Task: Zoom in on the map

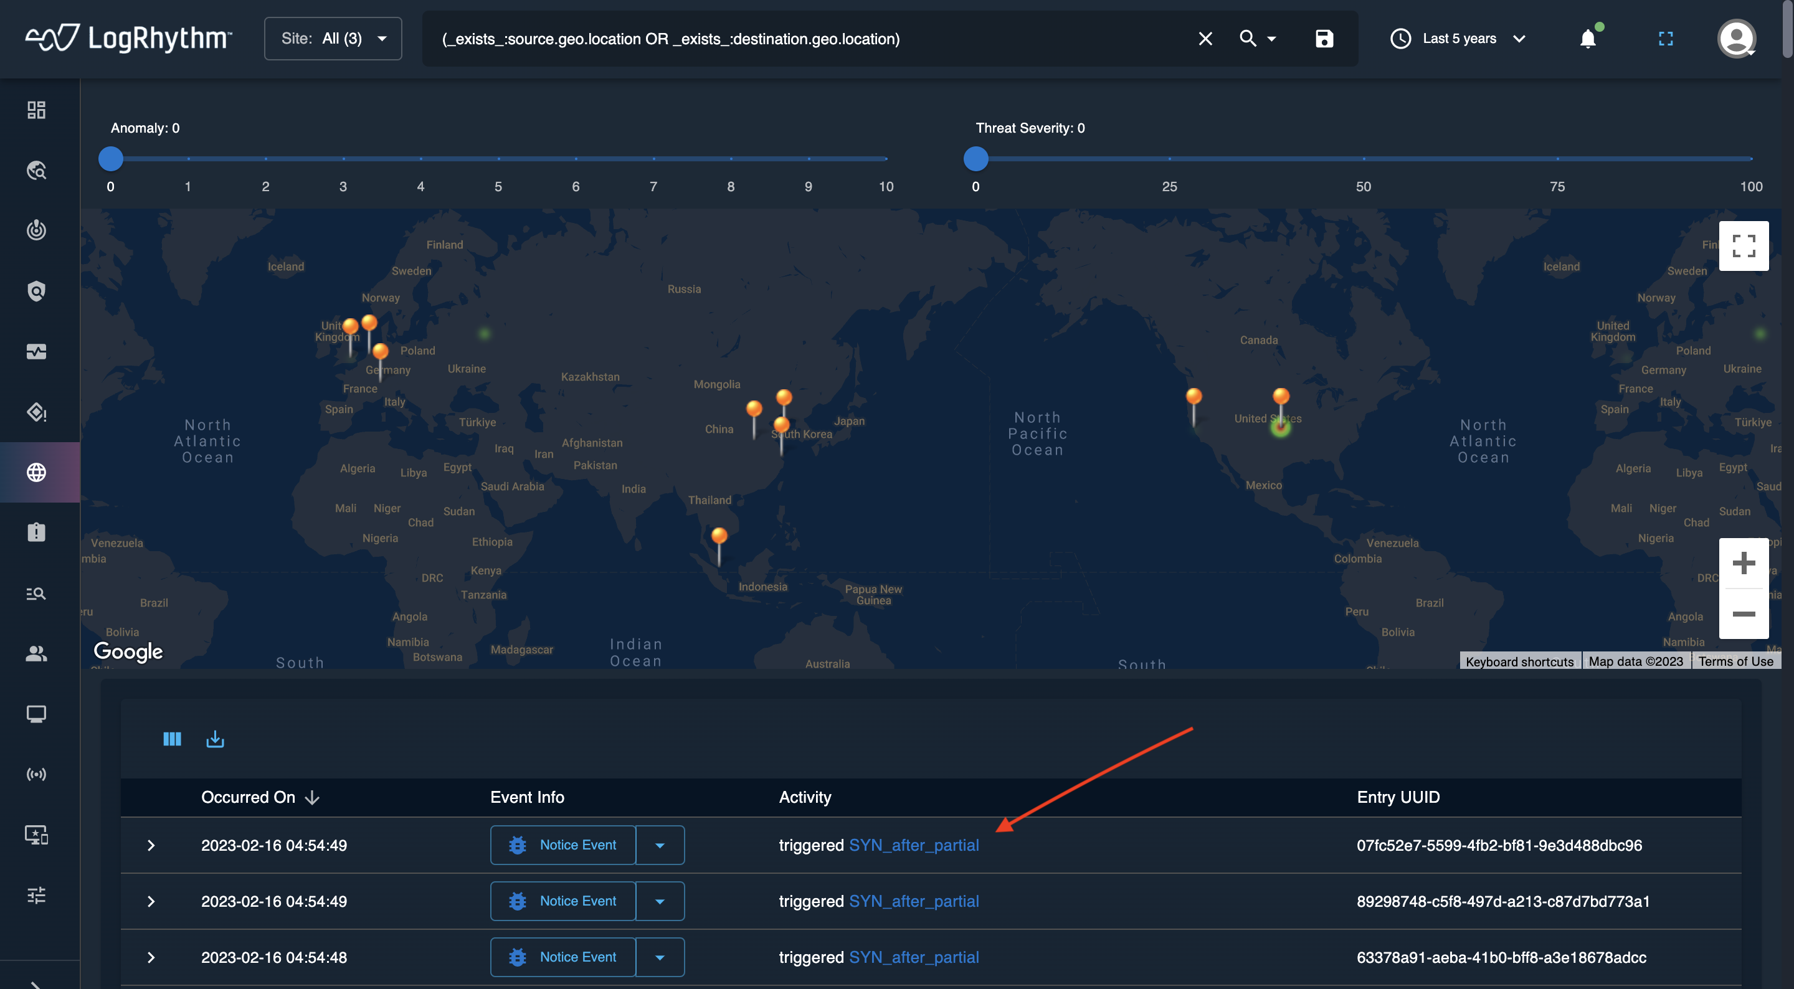Action: pos(1743,563)
